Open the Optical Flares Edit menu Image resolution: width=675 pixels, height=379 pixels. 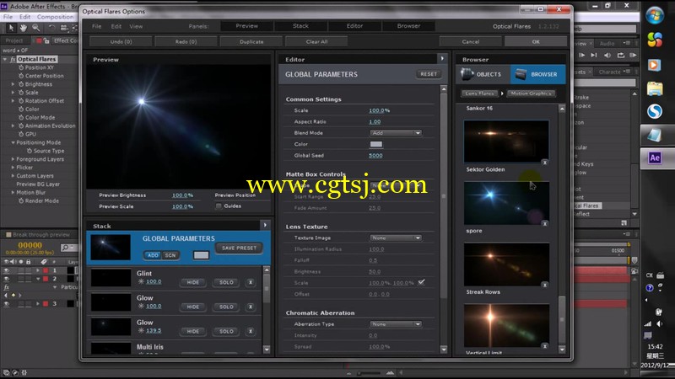coord(116,26)
